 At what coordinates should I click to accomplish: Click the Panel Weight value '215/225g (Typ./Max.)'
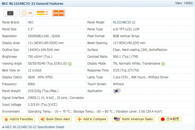tap(43, 91)
